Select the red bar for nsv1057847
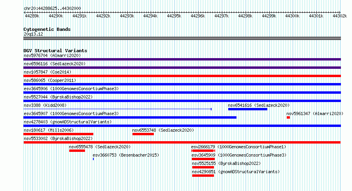This screenshot has width=352, height=191. (x=182, y=76)
